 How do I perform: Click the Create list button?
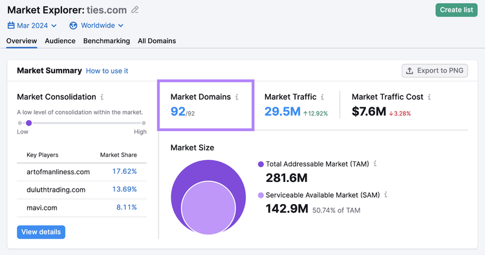457,10
